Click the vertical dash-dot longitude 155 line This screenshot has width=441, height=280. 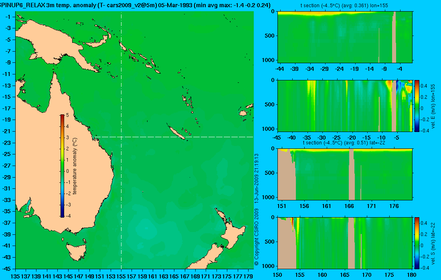pyautogui.click(x=121, y=140)
